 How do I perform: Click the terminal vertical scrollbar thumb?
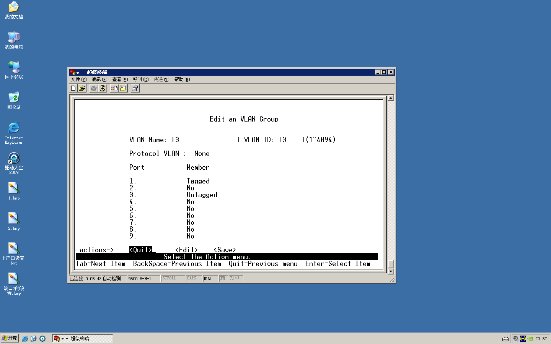click(391, 264)
